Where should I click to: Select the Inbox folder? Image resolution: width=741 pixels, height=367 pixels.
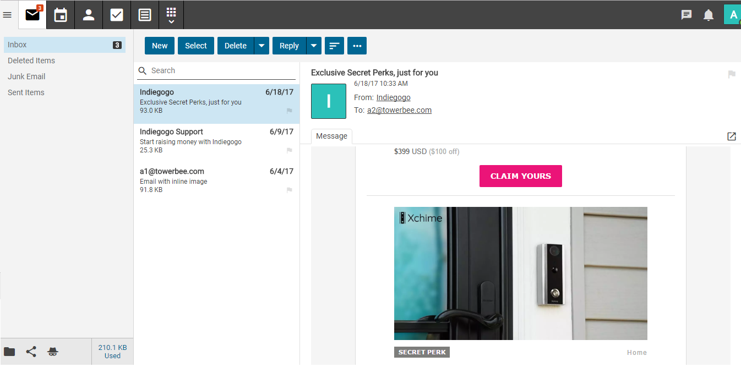pyautogui.click(x=64, y=45)
